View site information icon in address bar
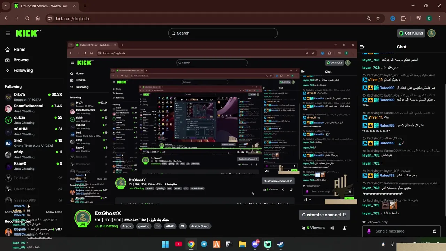The image size is (446, 251). (50, 18)
